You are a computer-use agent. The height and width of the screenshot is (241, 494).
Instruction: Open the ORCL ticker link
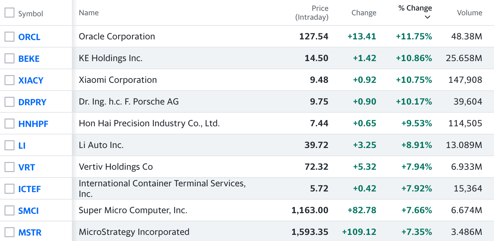29,37
